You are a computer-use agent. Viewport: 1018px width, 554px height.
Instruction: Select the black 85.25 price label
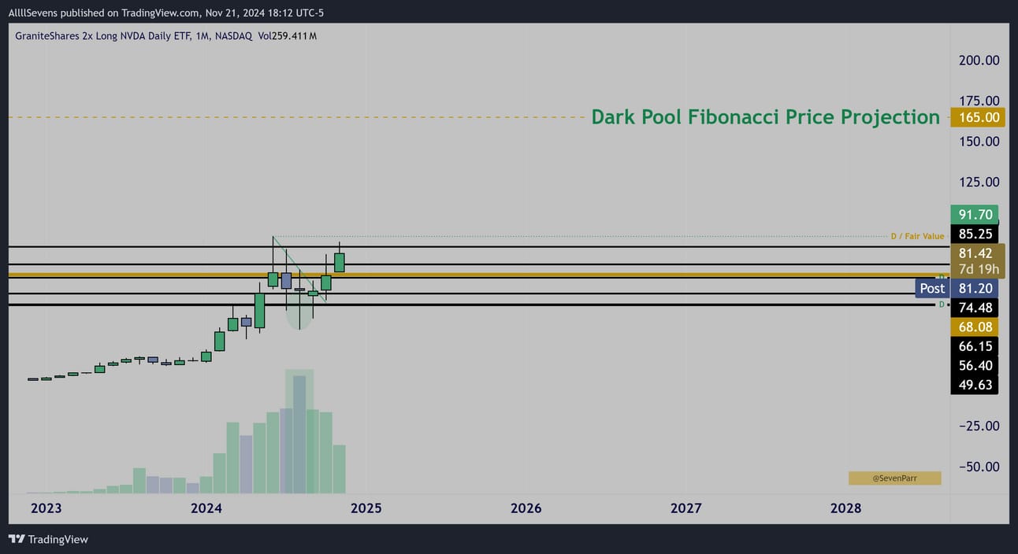pyautogui.click(x=974, y=234)
